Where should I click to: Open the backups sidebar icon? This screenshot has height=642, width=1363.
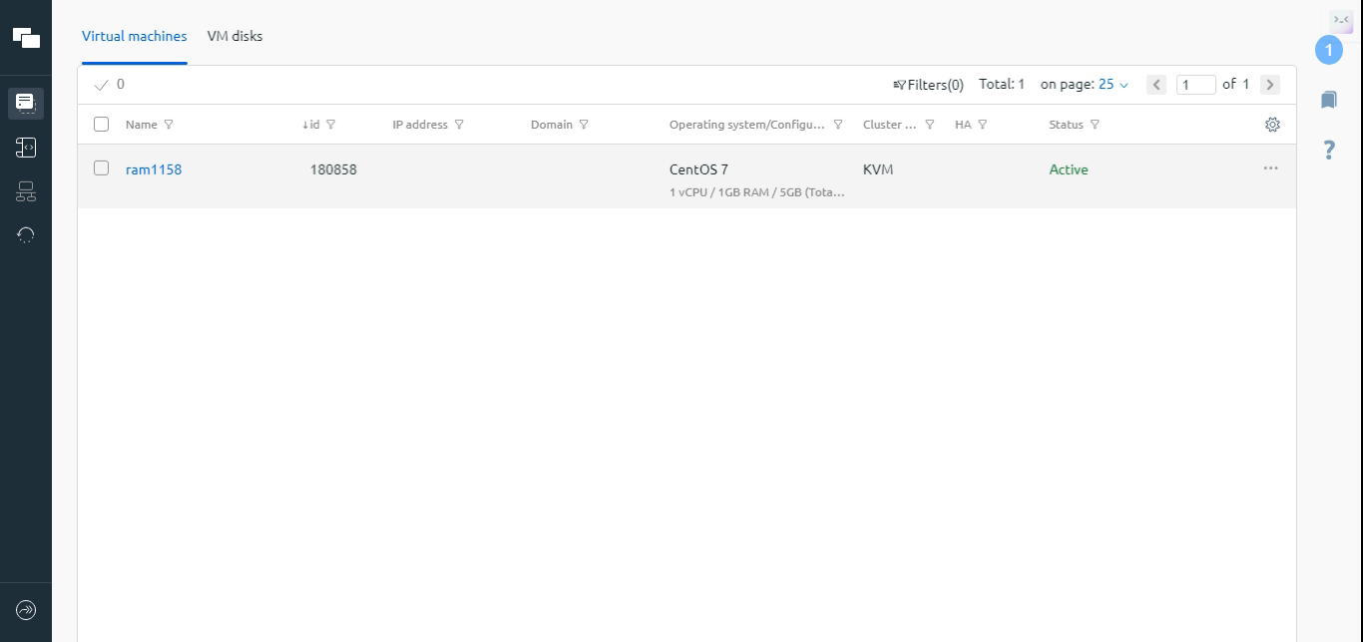26,235
